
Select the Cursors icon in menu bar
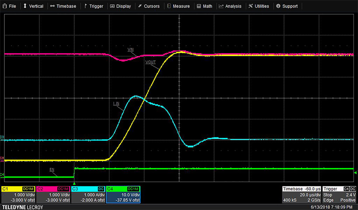(140, 6)
